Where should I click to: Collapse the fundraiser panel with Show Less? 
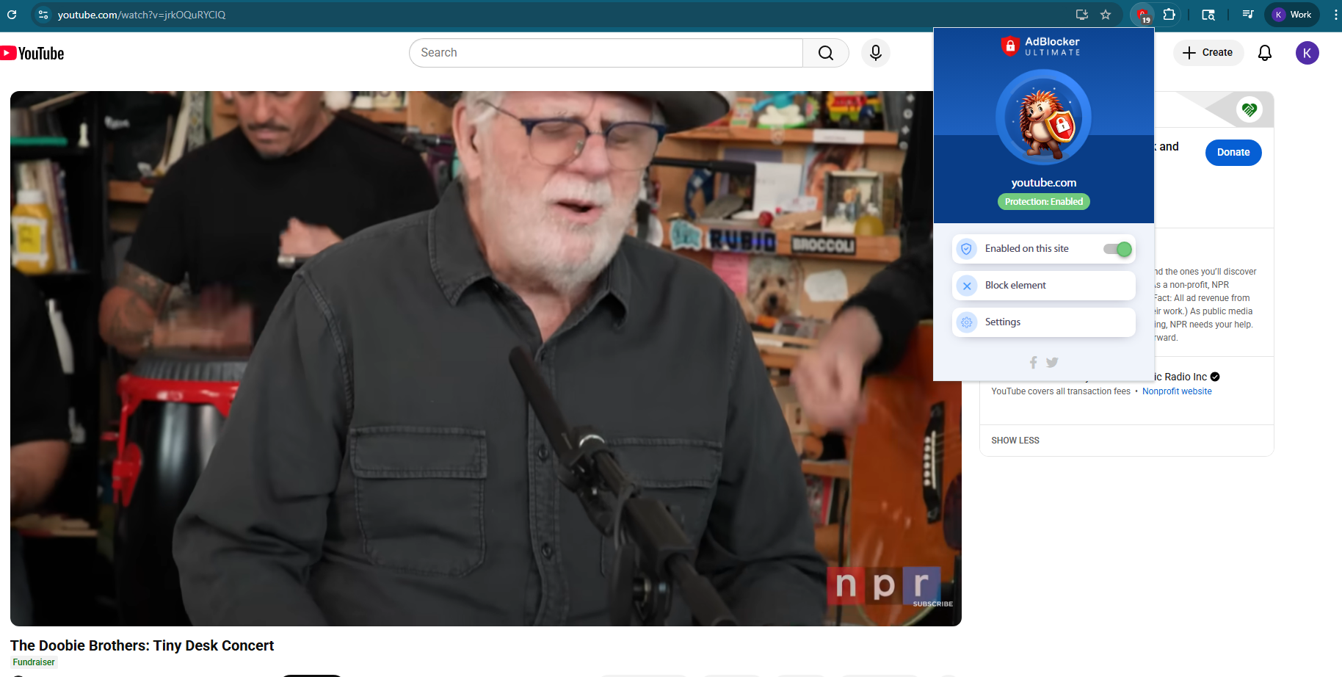point(1015,441)
